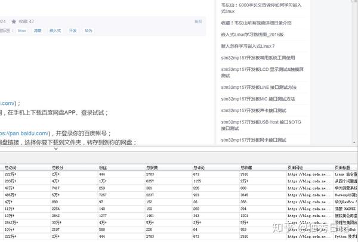Select the 2254 cell

click(75, 209)
